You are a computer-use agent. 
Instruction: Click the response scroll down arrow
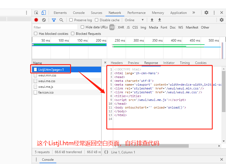[224, 141]
